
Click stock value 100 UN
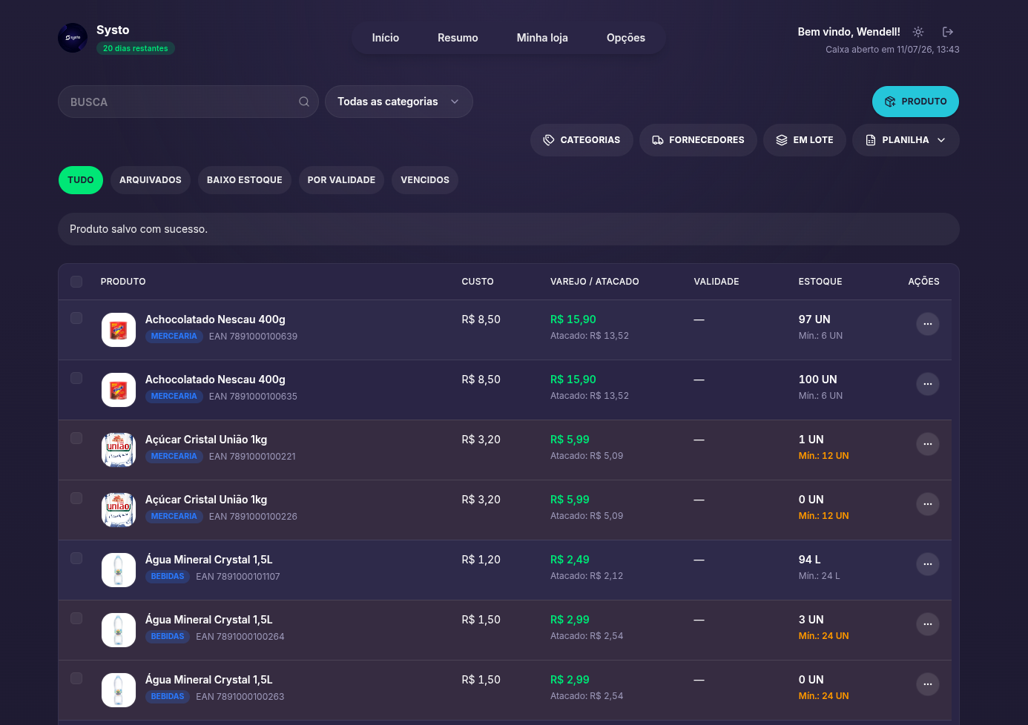(818, 380)
